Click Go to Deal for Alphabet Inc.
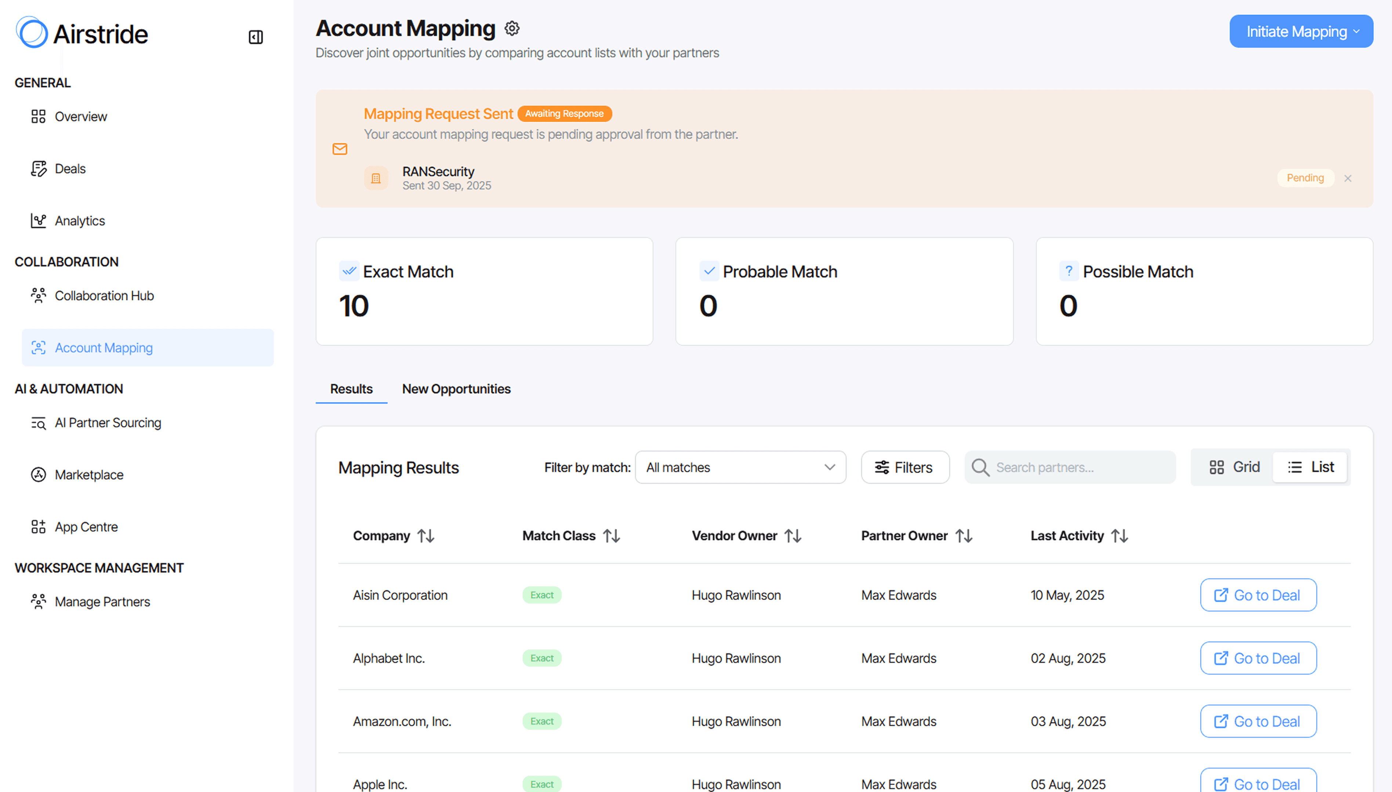The image size is (1392, 792). click(x=1258, y=658)
